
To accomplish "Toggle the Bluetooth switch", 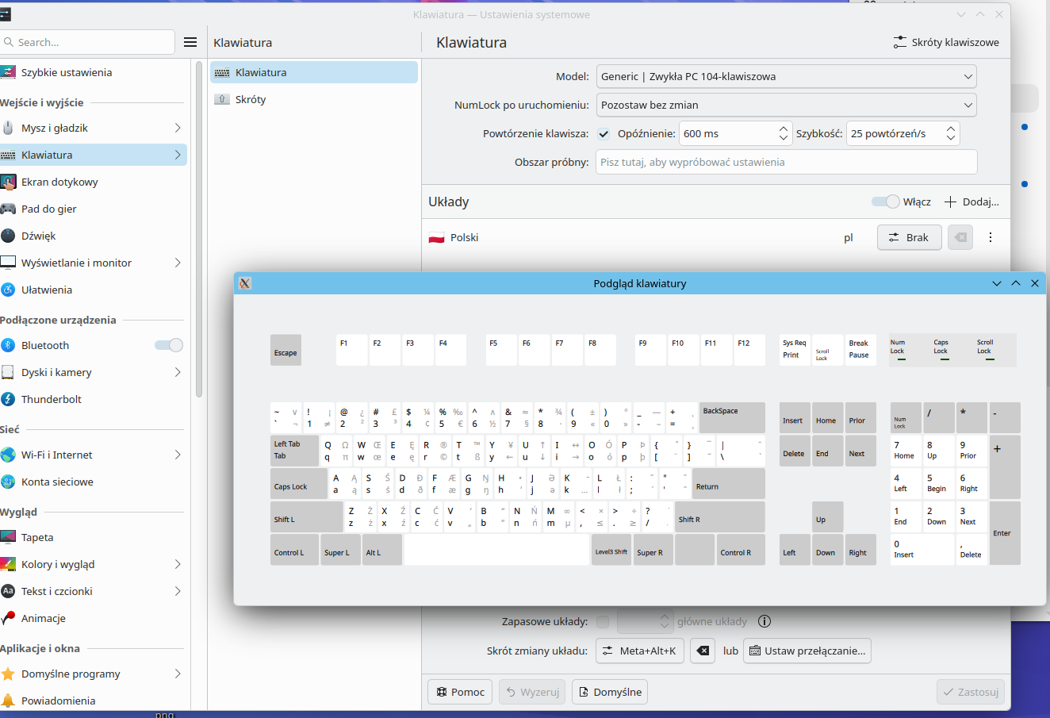I will point(168,345).
